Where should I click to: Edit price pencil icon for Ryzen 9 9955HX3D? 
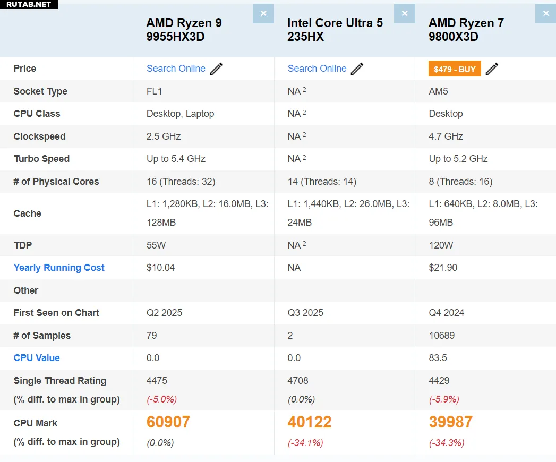216,69
